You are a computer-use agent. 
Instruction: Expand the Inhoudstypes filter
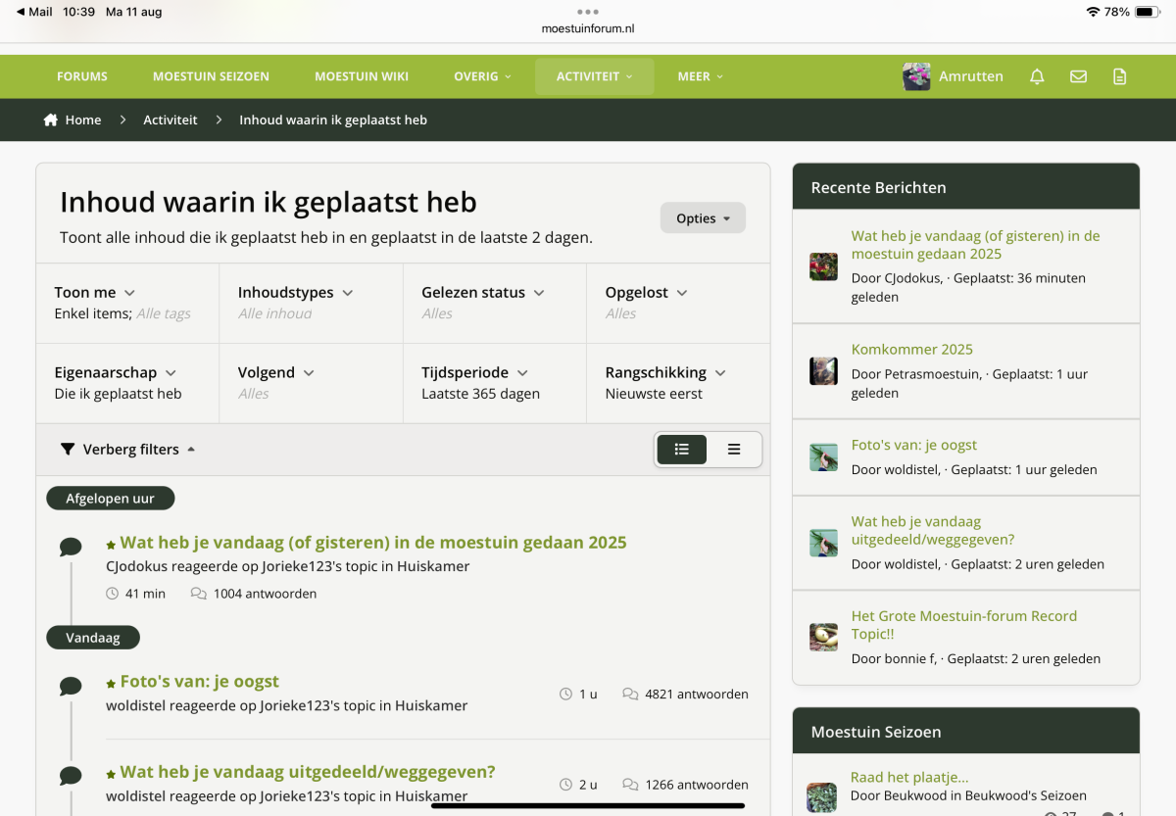pyautogui.click(x=295, y=293)
